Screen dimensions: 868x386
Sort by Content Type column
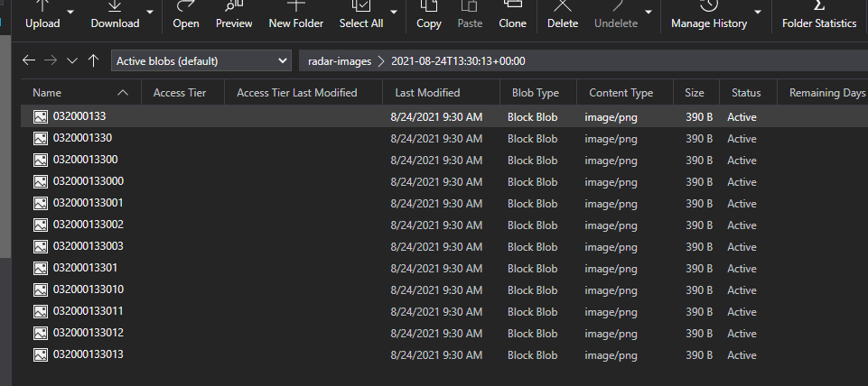click(x=625, y=93)
